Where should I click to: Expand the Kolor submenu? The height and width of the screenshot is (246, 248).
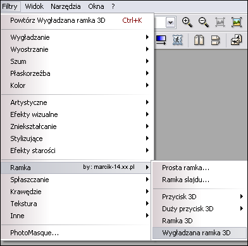tap(77, 85)
